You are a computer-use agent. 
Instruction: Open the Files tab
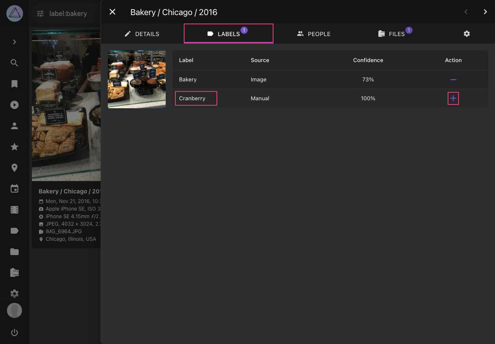[x=395, y=34]
